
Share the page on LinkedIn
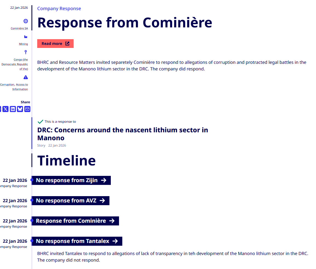click(13, 109)
